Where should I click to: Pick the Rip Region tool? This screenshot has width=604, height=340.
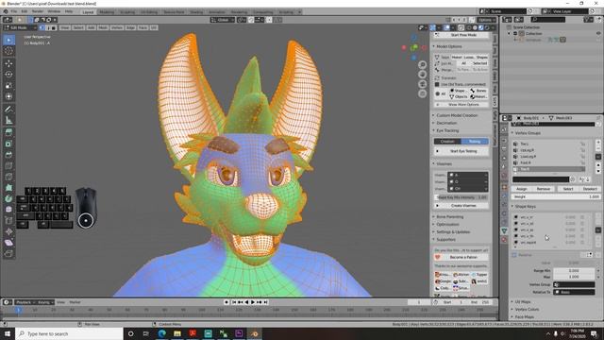click(8, 253)
